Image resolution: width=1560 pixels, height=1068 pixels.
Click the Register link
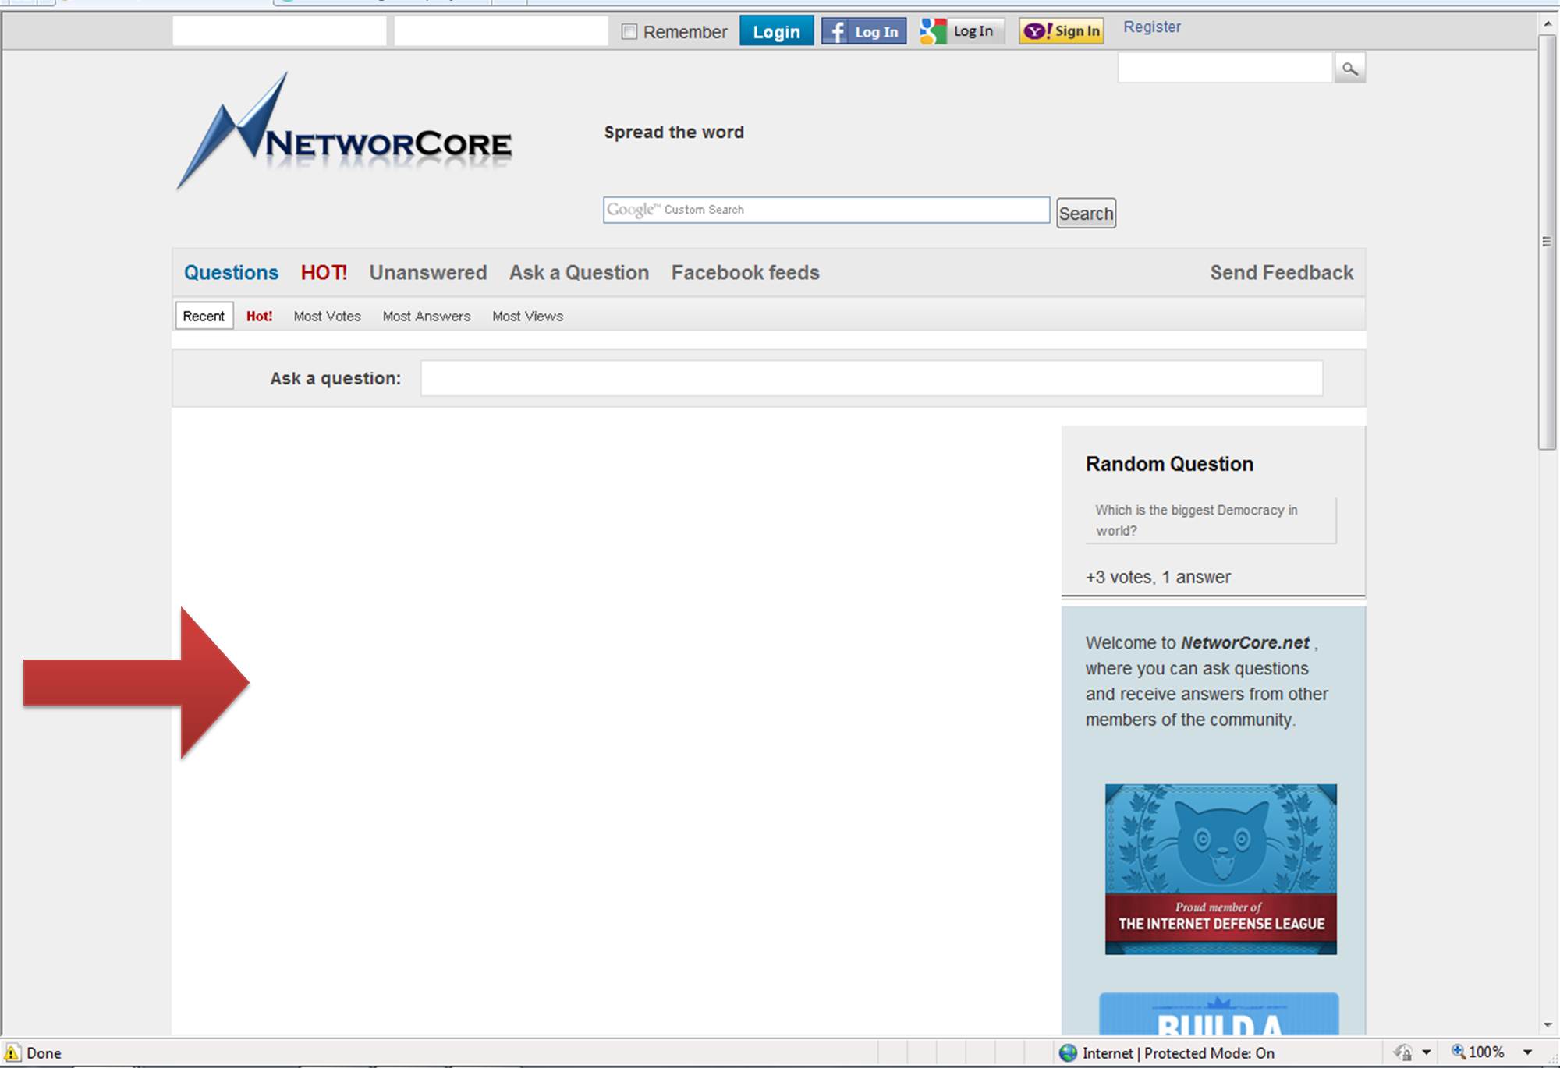[1151, 27]
